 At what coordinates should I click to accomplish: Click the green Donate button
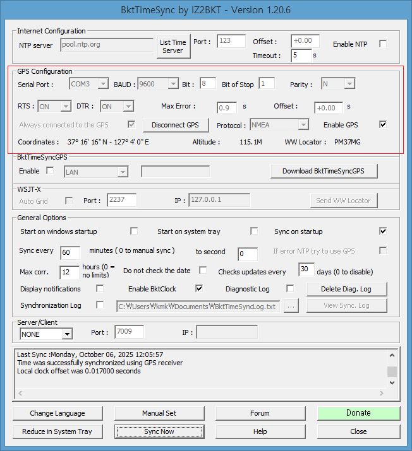click(x=358, y=413)
